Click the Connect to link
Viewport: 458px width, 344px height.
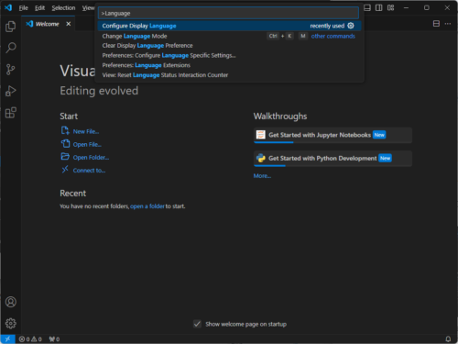89,171
